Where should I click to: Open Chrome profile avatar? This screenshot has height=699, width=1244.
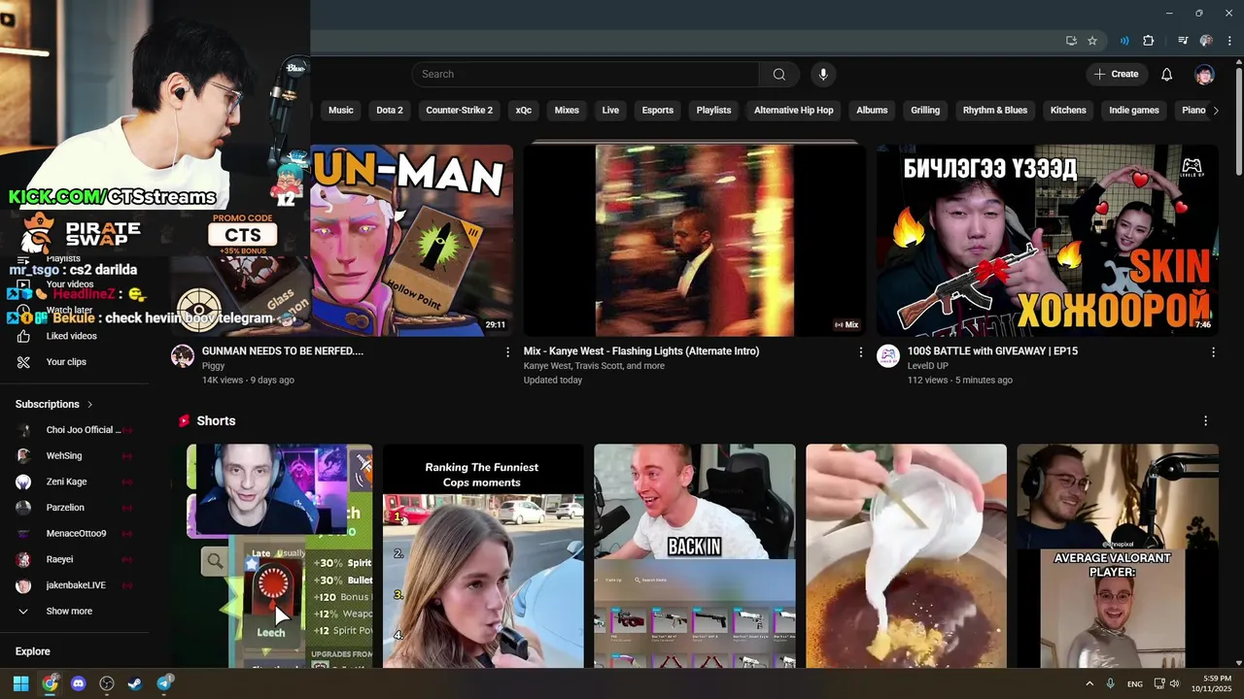click(1206, 41)
